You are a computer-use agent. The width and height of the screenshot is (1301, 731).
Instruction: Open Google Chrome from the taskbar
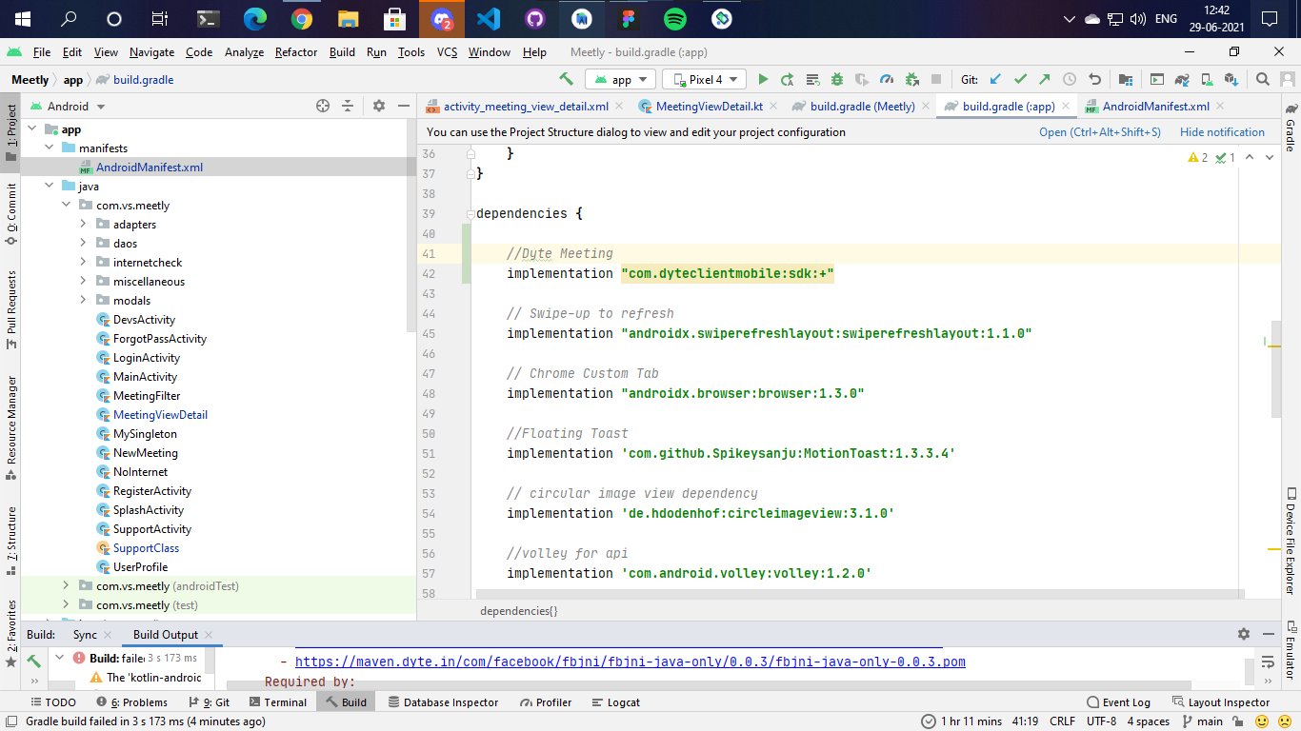302,19
